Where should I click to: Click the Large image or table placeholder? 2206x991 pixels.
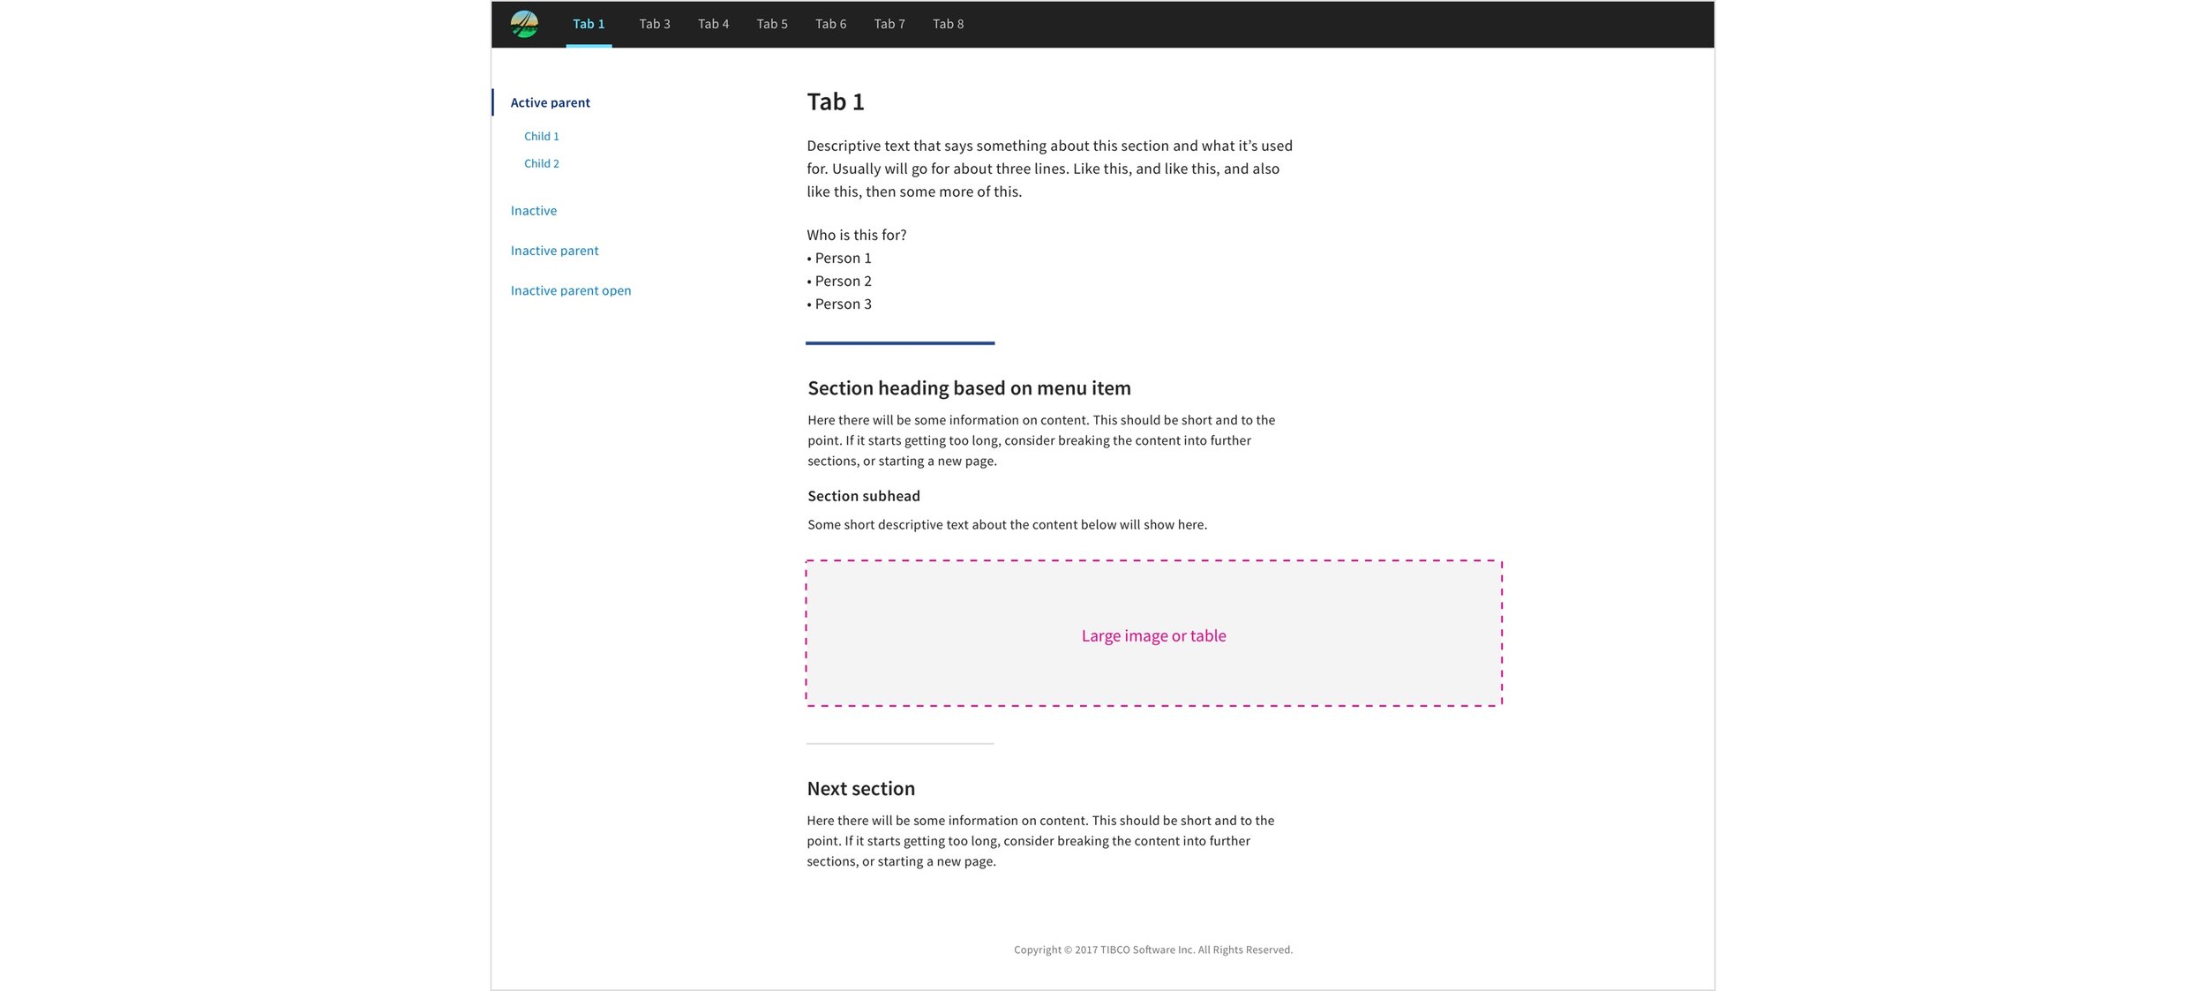(1153, 633)
